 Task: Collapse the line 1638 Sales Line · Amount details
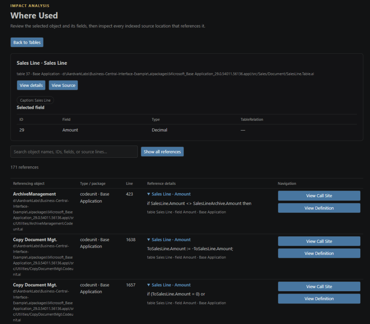click(x=169, y=239)
